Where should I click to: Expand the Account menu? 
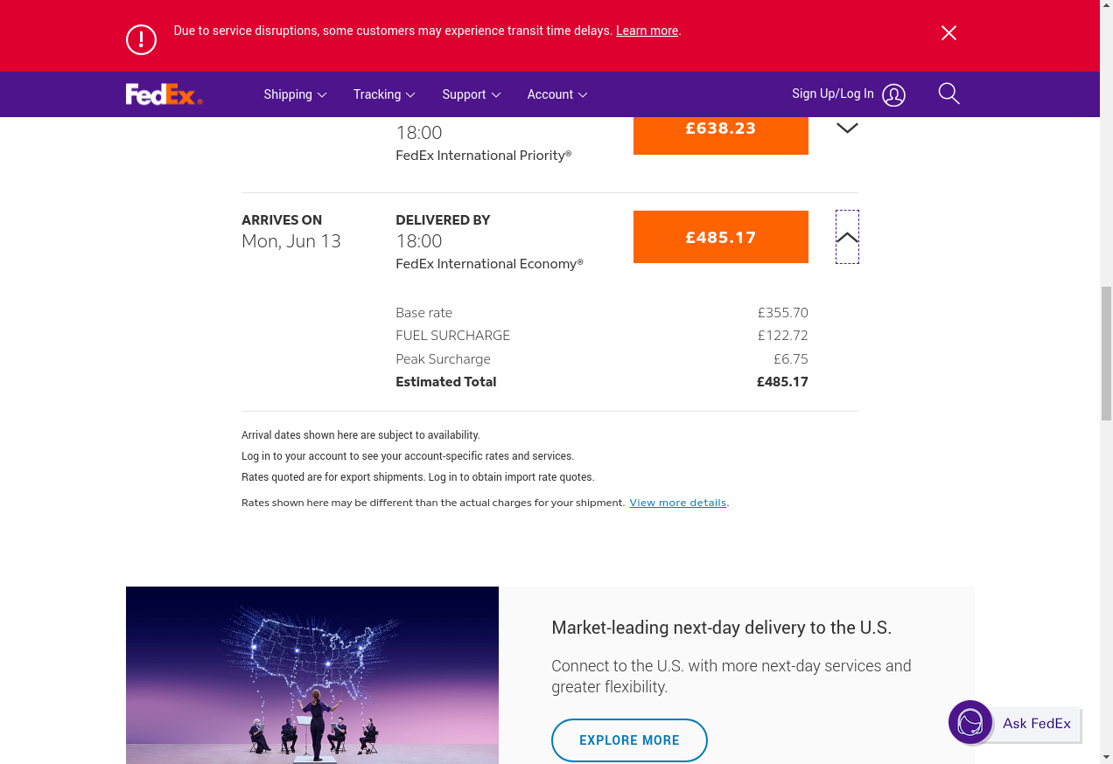point(556,94)
